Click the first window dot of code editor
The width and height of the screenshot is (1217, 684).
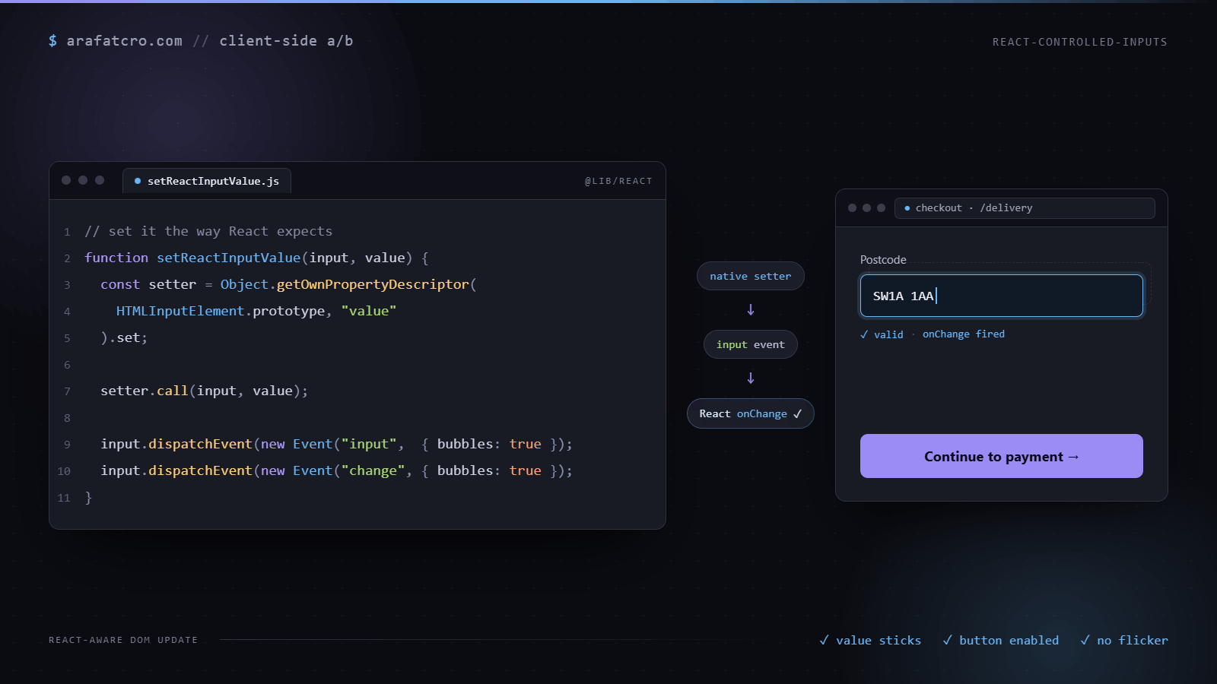coord(66,180)
